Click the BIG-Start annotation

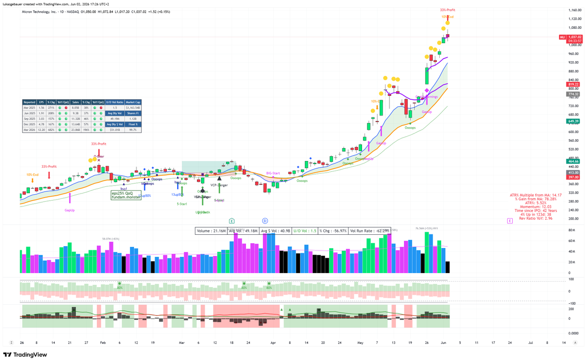coord(273,173)
